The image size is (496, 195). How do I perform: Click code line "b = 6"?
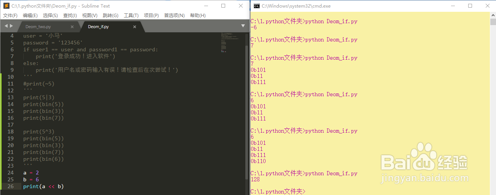coord(31,179)
